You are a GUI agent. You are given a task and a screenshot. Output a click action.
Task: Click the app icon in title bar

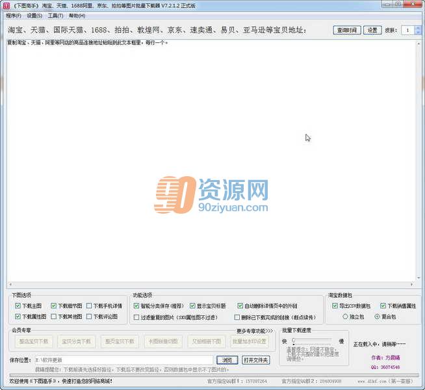(6, 5)
